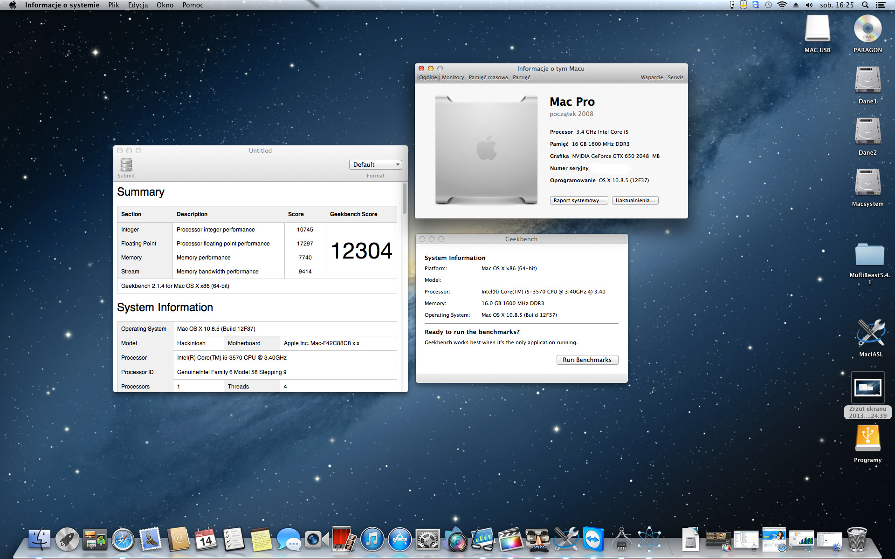Launch iTunes from the Dock

(x=372, y=539)
